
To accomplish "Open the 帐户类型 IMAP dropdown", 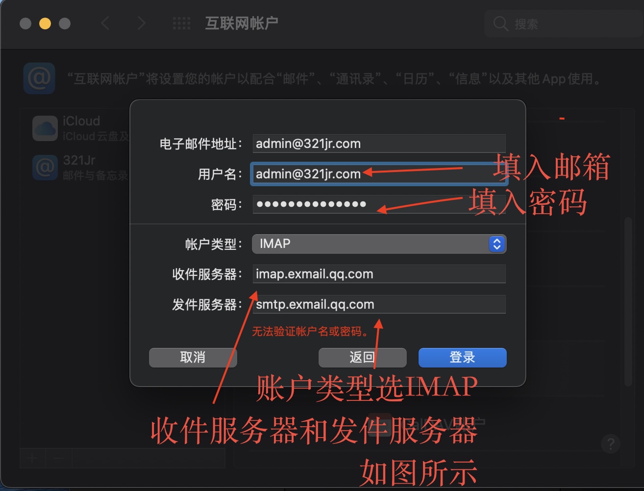I will 379,244.
